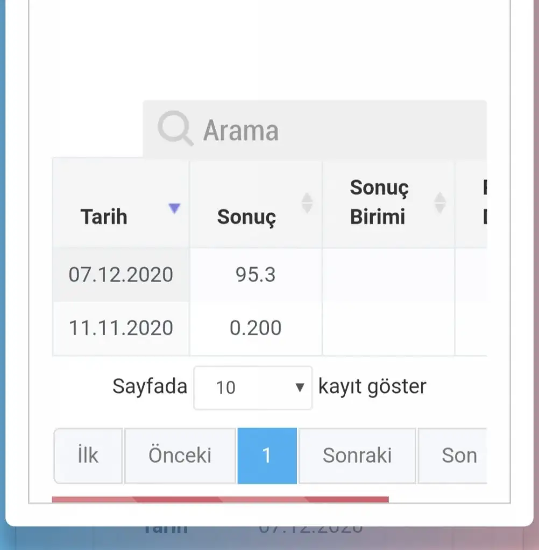Select the Sonuç Birimi header label
The image size is (539, 550).
379,202
